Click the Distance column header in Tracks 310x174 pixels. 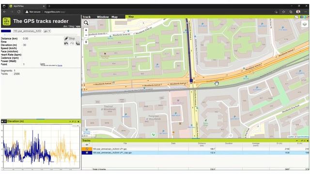coord(202,145)
